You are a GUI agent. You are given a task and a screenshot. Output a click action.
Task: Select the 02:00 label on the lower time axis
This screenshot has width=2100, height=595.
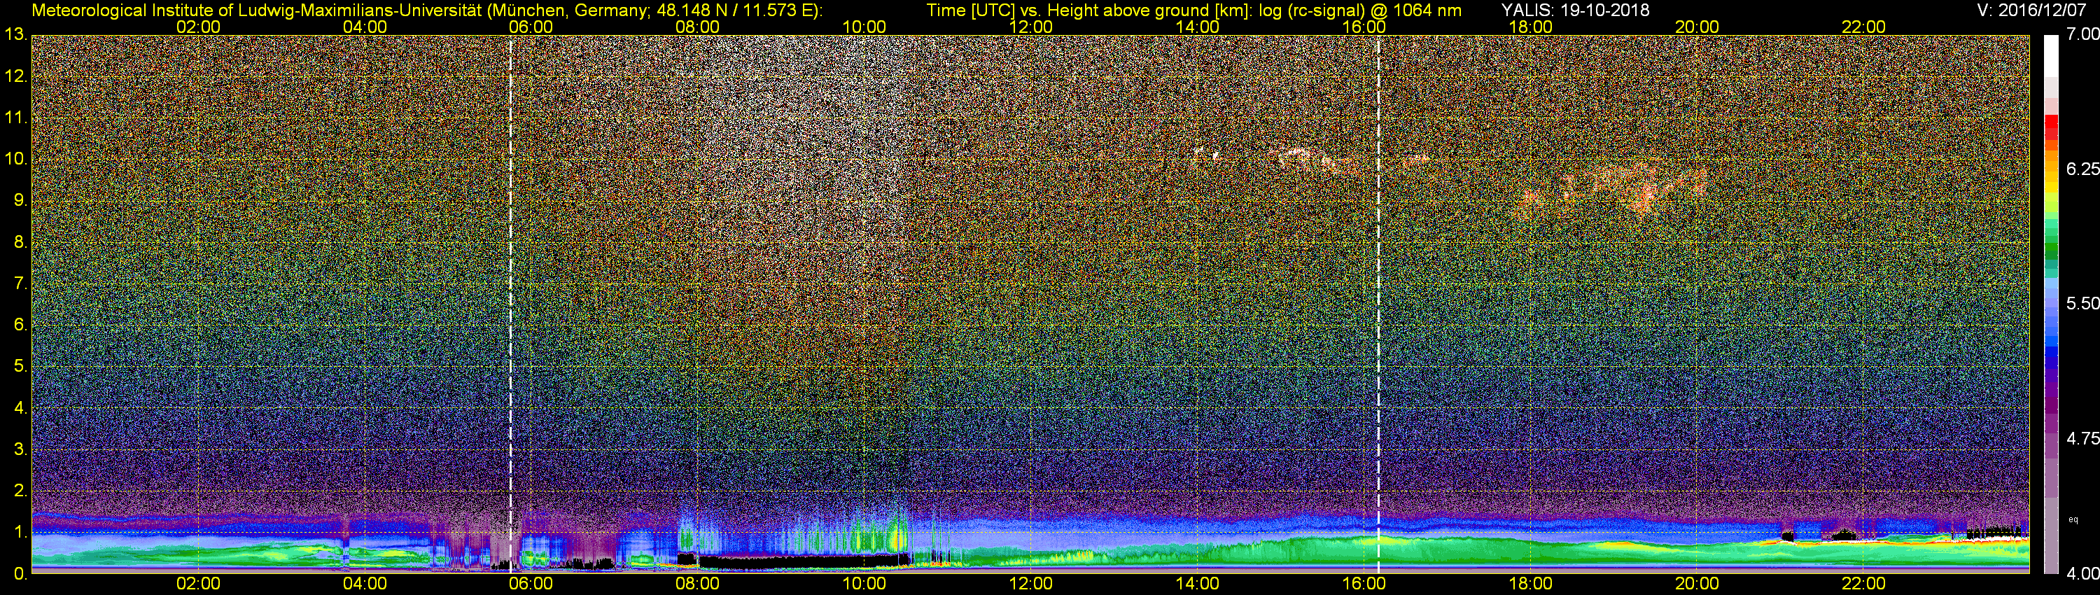point(198,584)
